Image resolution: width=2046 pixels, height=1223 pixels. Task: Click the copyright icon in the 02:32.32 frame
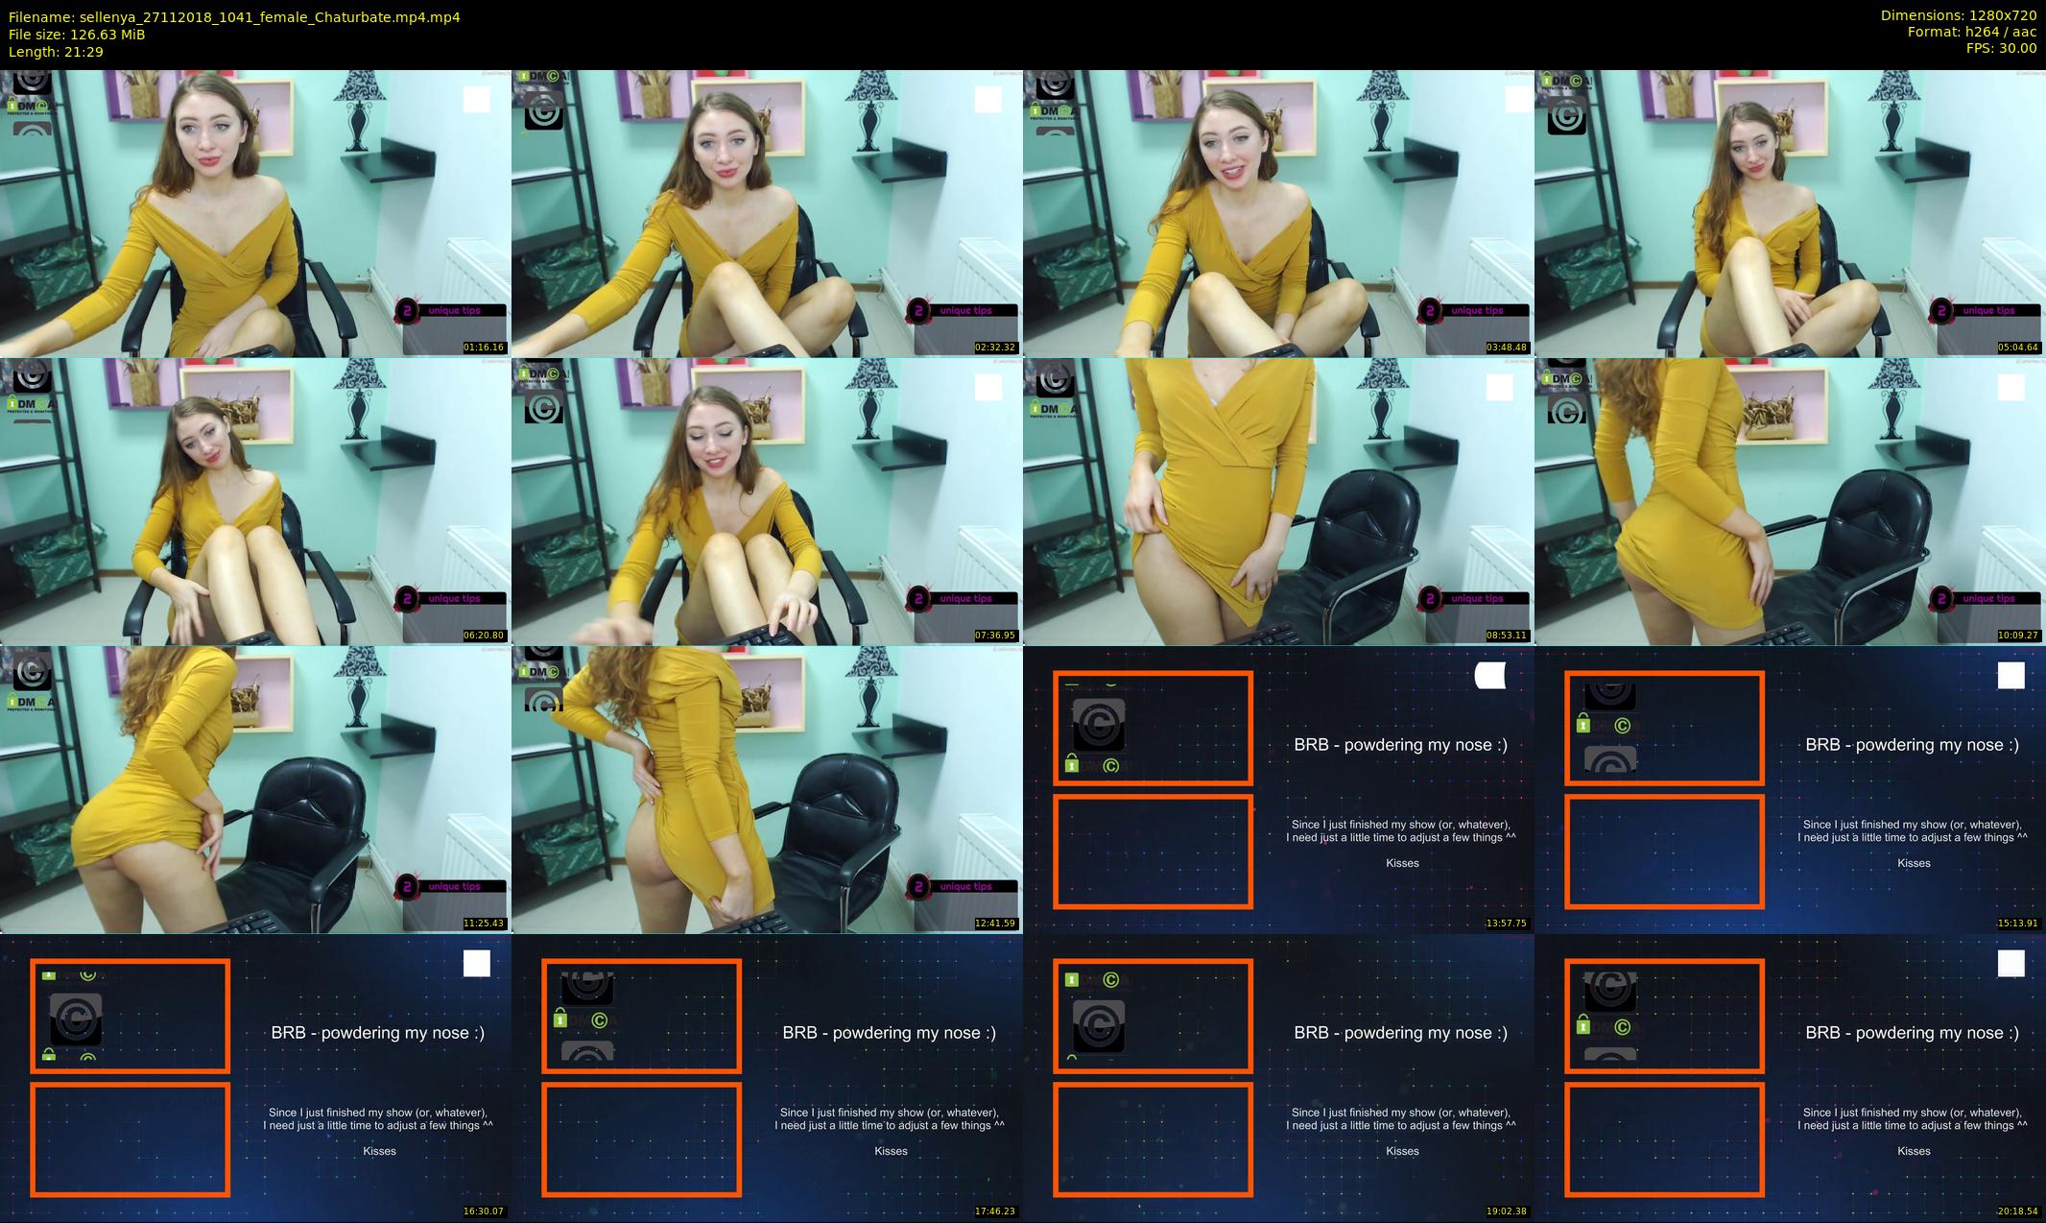coord(543,112)
